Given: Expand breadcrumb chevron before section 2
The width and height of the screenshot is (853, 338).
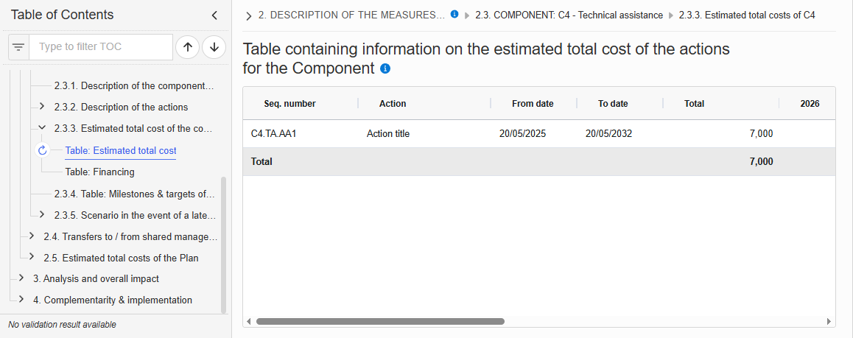Looking at the screenshot, I should pyautogui.click(x=249, y=16).
